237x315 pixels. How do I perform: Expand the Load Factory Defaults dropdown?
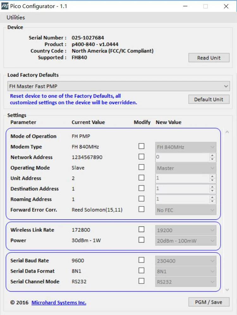pyautogui.click(x=118, y=86)
